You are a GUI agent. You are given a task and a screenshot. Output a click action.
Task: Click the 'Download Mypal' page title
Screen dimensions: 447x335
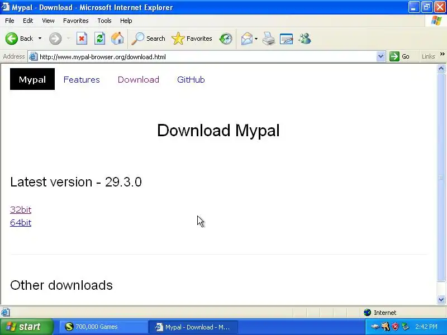(218, 130)
